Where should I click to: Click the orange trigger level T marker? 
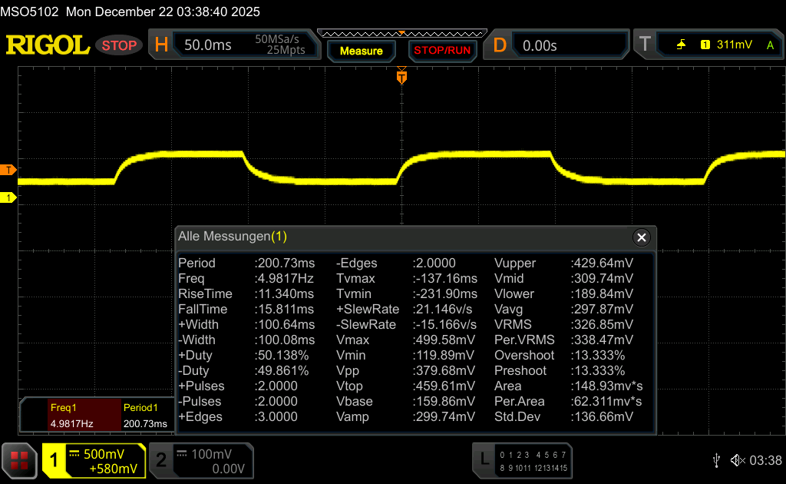[8, 169]
